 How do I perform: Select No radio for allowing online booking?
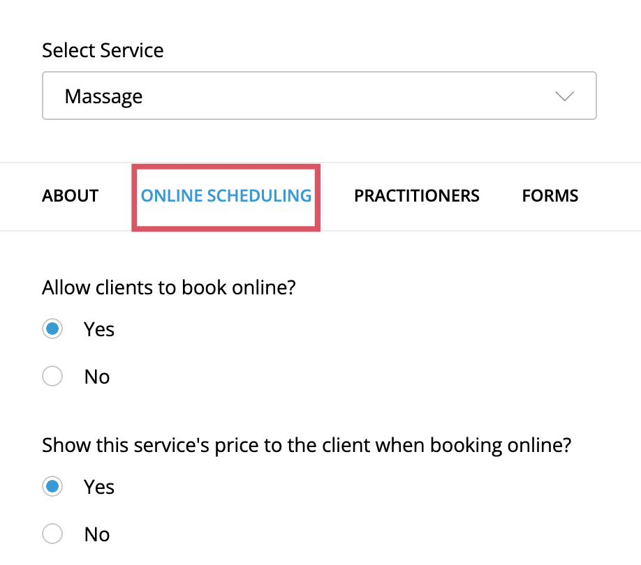click(x=52, y=376)
